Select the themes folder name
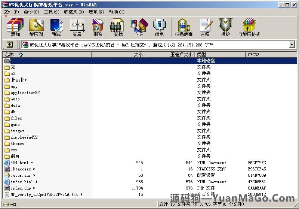 click(x=17, y=143)
